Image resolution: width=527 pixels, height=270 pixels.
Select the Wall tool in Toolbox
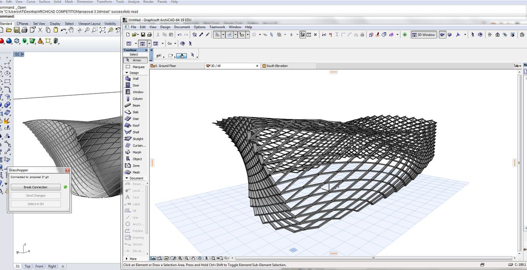pos(135,79)
